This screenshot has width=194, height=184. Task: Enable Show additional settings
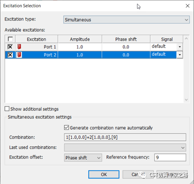pos(7,109)
